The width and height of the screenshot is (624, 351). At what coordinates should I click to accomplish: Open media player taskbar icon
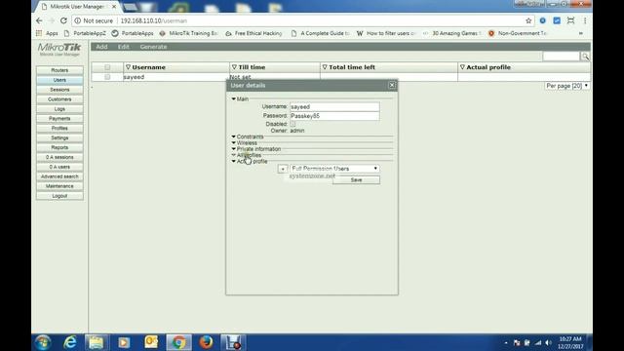click(124, 342)
